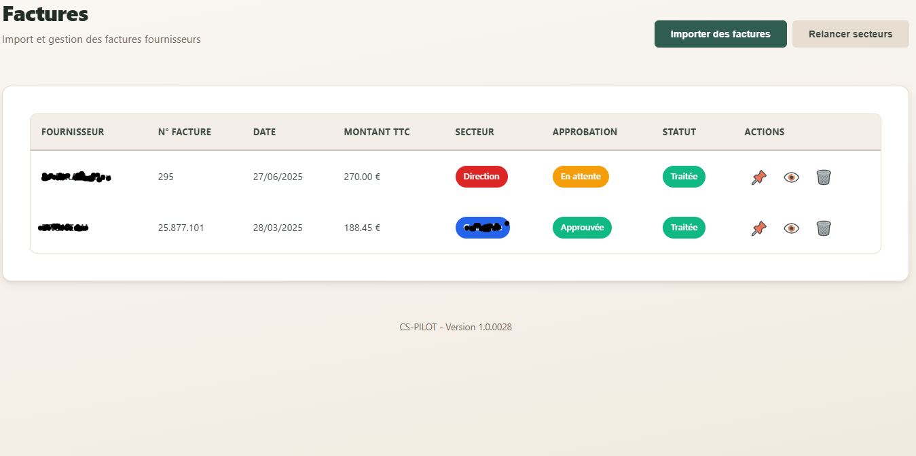This screenshot has height=456, width=916.
Task: Click the 270.00 € amount cell
Action: click(x=362, y=177)
